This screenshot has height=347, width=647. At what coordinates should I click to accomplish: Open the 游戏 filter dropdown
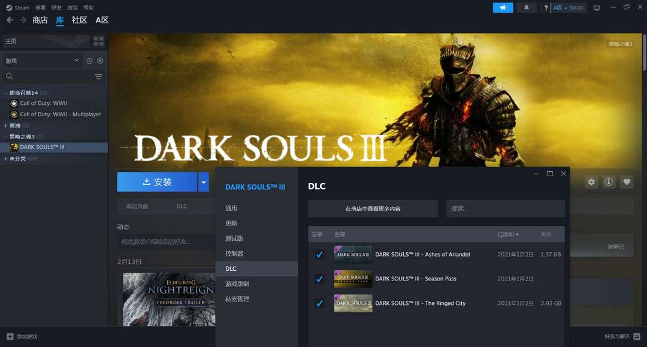pos(42,61)
